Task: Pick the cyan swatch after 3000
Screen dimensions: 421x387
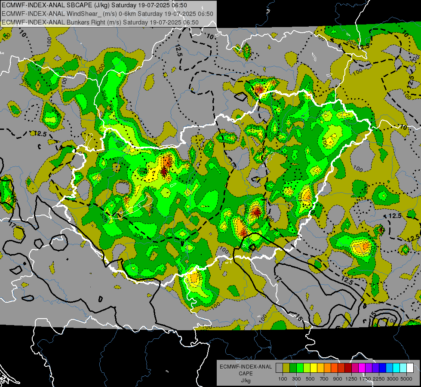Action: tap(396, 368)
